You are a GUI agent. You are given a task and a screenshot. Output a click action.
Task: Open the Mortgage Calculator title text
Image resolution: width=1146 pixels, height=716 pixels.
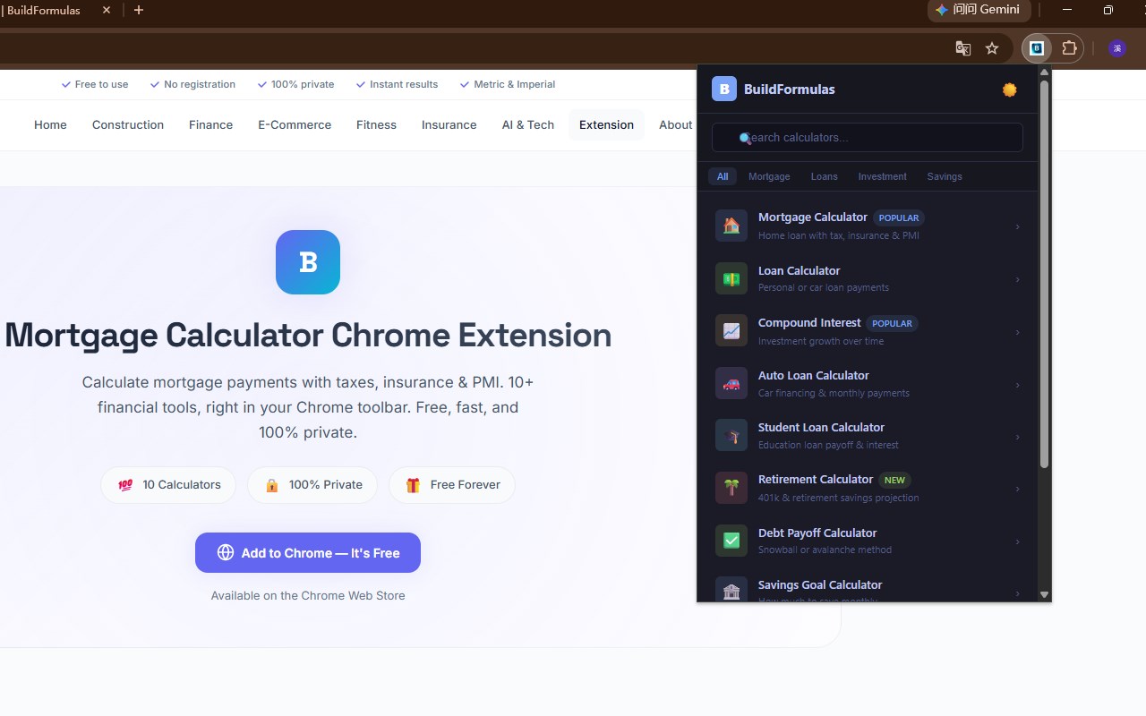(x=813, y=217)
